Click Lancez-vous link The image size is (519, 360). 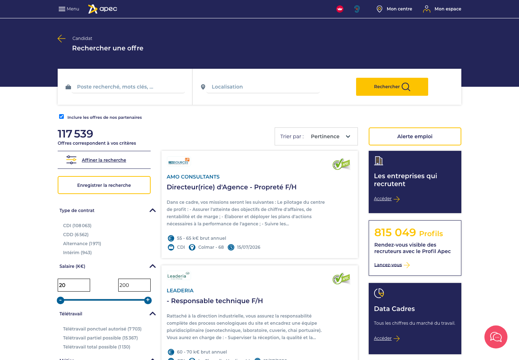388,265
